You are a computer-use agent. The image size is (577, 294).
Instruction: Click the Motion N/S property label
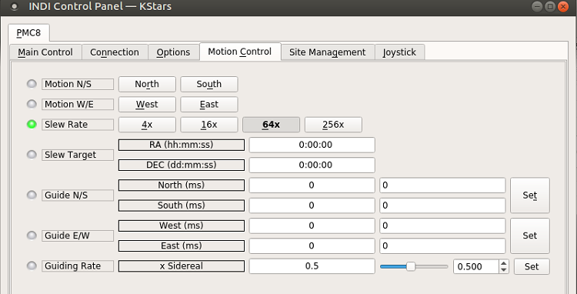coord(78,84)
